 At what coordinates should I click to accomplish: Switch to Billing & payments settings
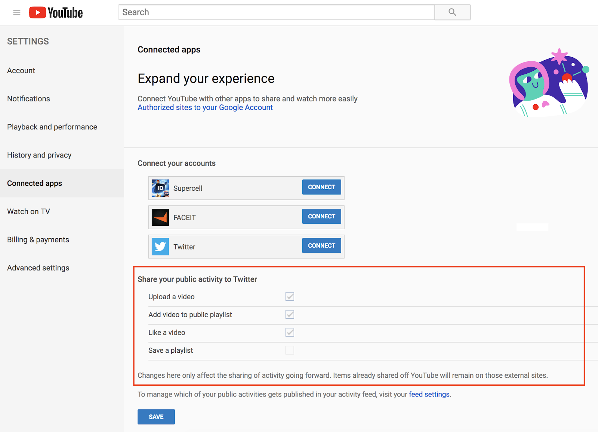tap(38, 239)
